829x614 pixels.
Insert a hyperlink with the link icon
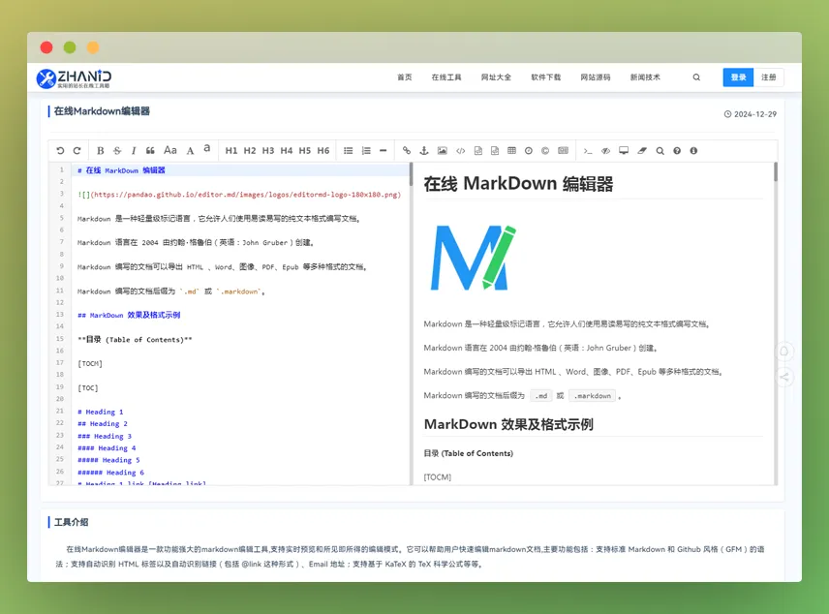406,150
